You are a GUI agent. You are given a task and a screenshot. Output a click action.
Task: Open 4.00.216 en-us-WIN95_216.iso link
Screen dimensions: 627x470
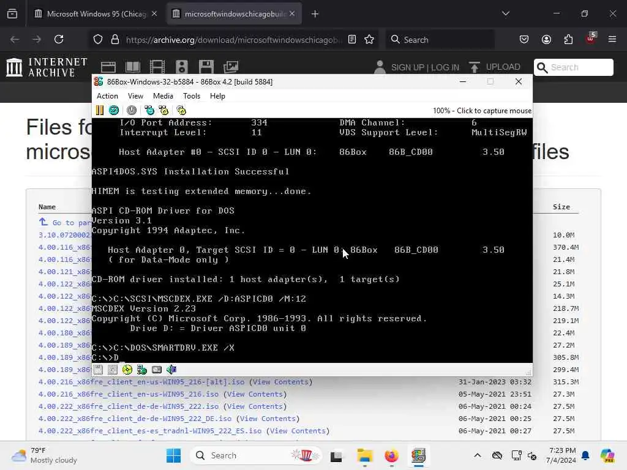(129, 394)
